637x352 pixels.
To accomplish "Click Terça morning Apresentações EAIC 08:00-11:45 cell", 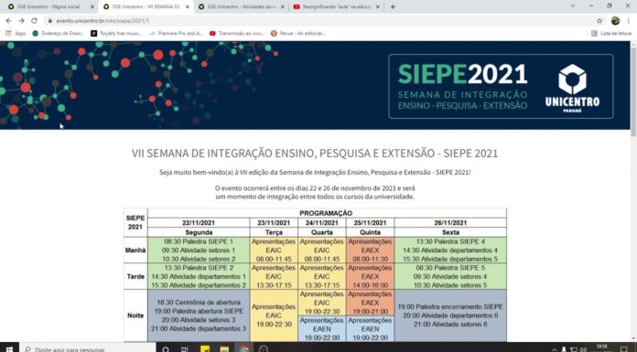I will [274, 251].
